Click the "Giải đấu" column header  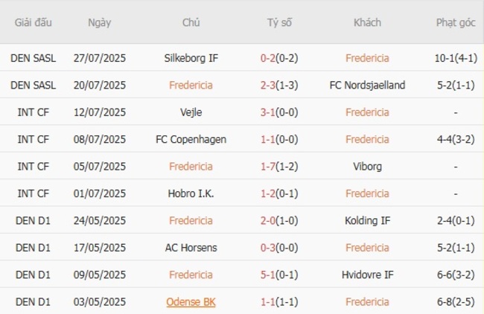coord(34,22)
